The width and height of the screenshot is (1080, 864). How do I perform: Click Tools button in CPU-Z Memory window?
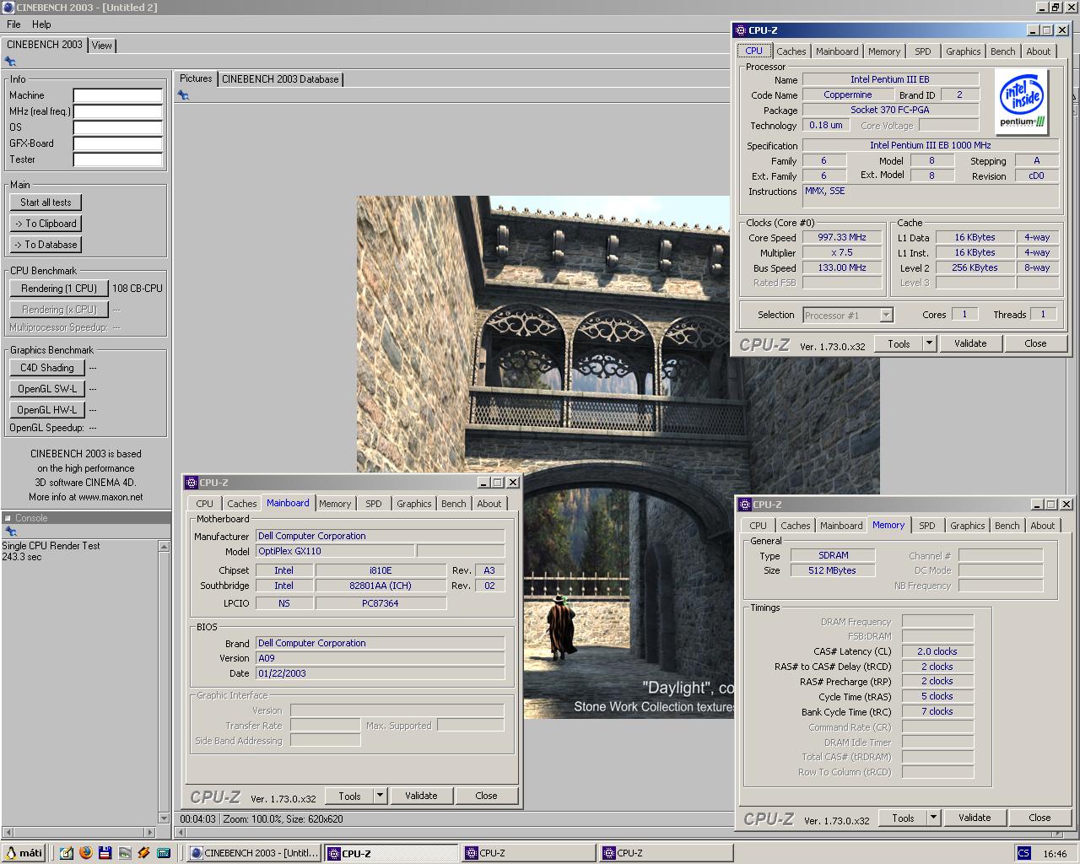pyautogui.click(x=903, y=818)
